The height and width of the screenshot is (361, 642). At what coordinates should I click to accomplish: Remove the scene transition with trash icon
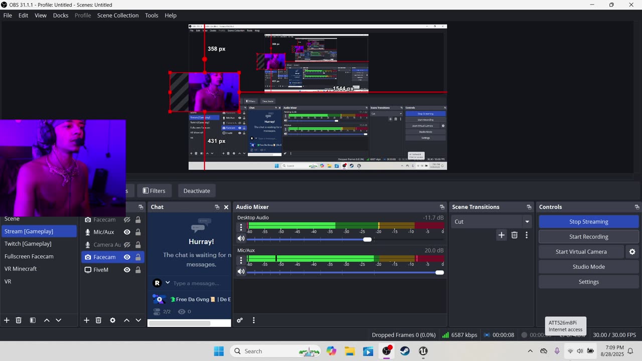pos(514,235)
